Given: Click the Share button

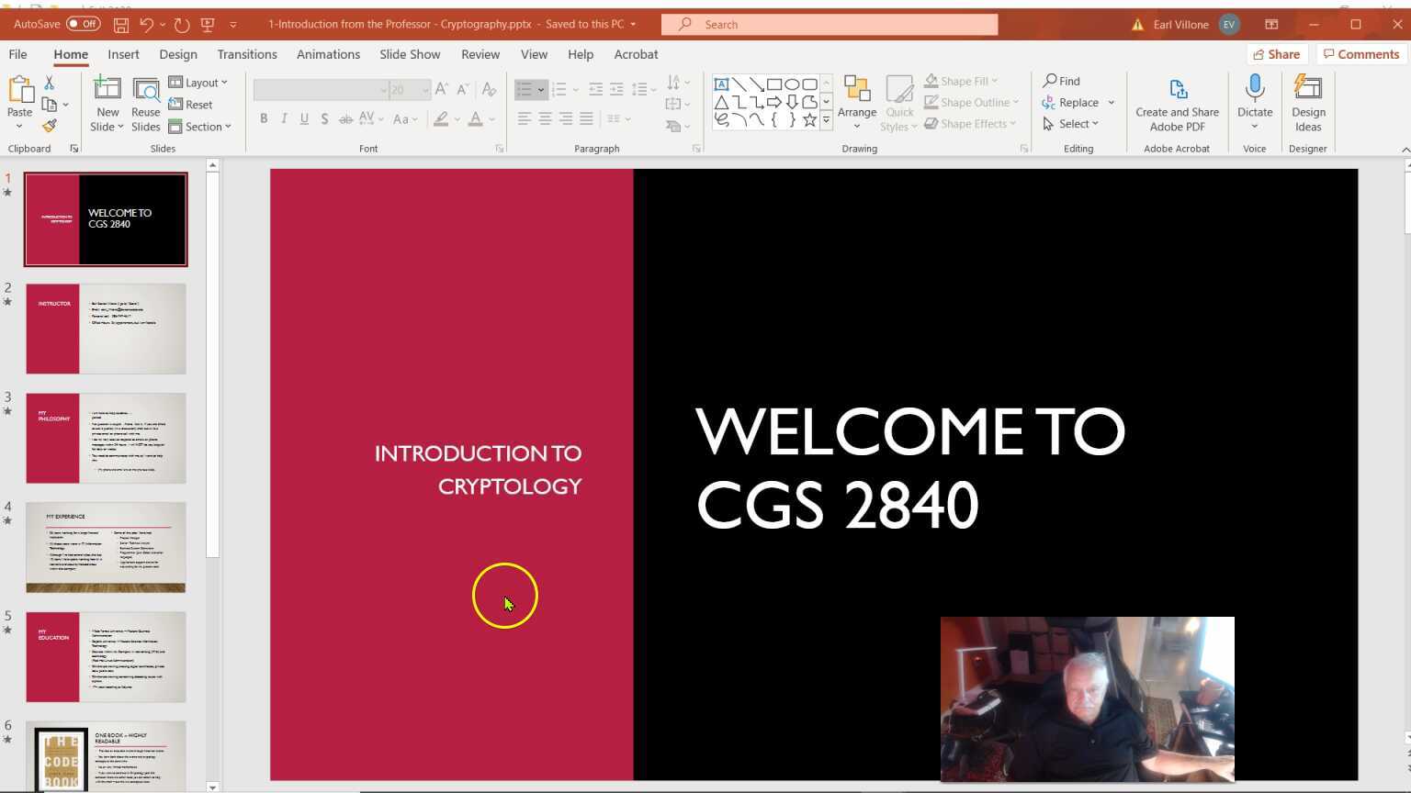Looking at the screenshot, I should 1276,54.
